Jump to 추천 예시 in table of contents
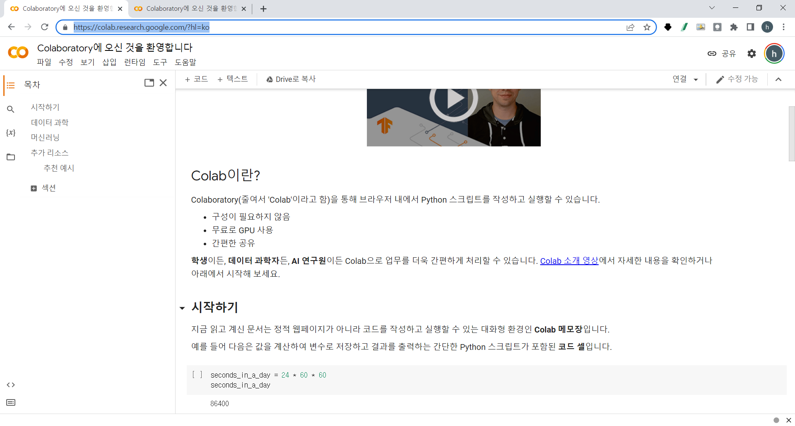 [59, 168]
